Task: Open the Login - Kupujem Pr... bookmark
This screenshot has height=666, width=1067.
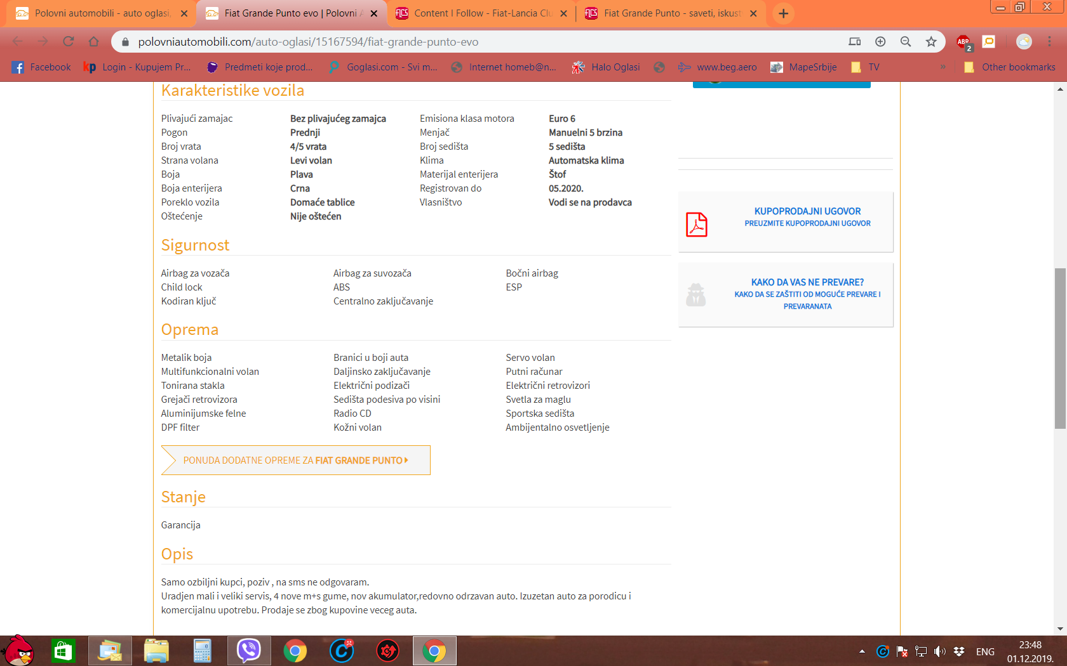Action: point(137,67)
